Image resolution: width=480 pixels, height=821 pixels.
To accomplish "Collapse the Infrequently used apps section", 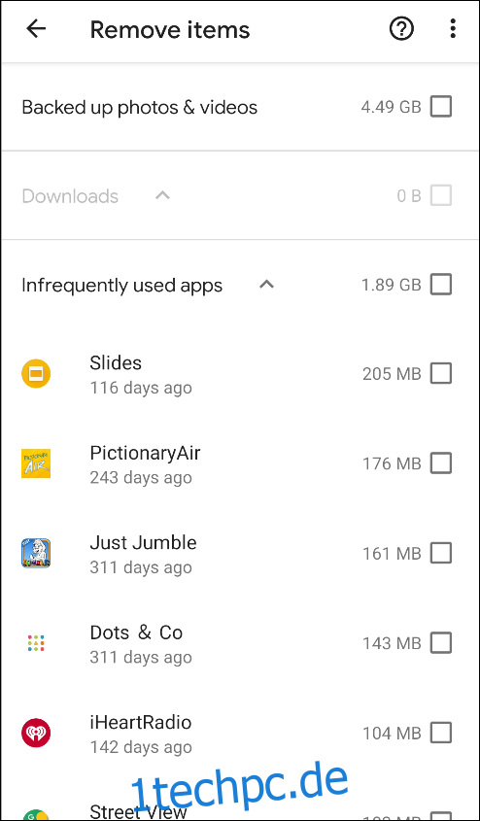I will [267, 285].
